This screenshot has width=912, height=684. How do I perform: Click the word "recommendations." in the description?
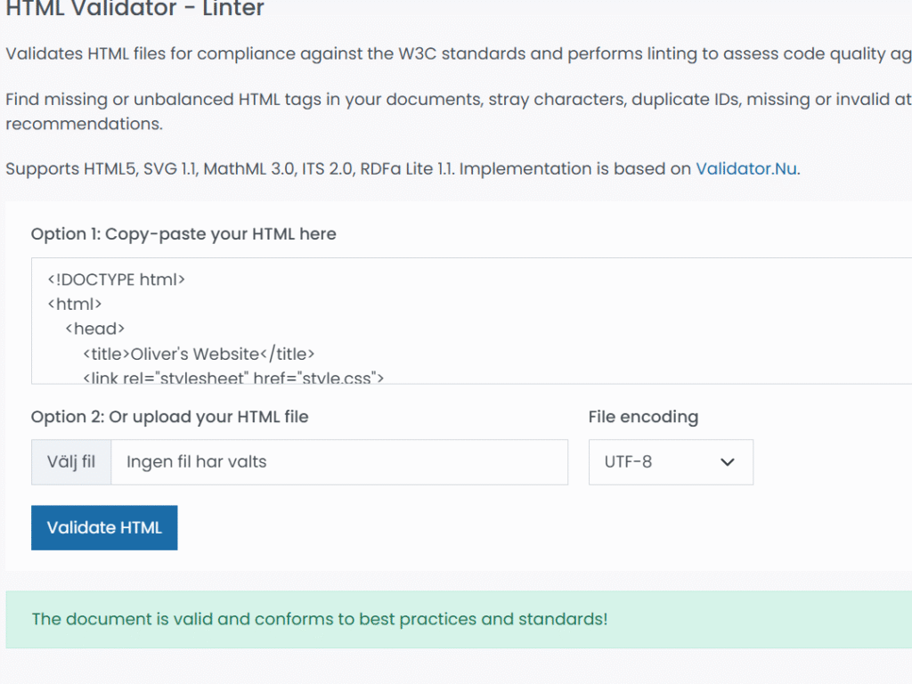tap(85, 124)
